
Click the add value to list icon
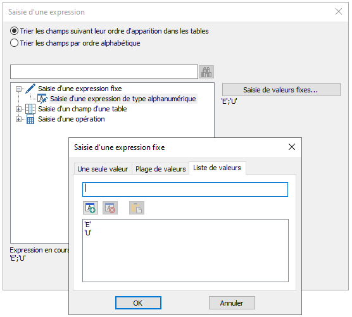[x=91, y=208]
